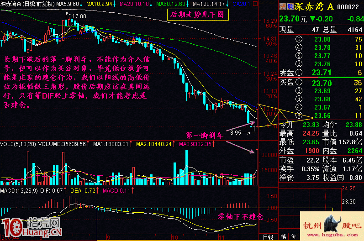Click the VOL3(5,10,20) indicator label

[x=18, y=144]
